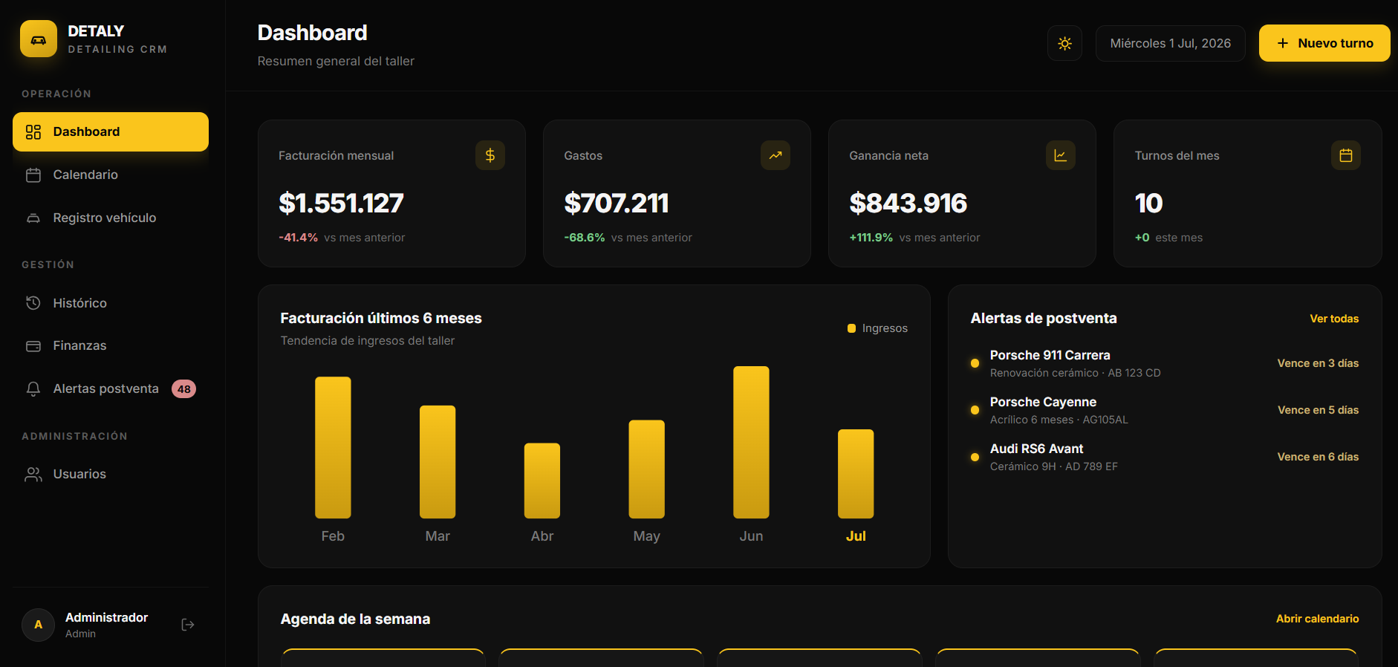Toggle light theme with sun icon
Viewport: 1398px width, 667px height.
point(1064,43)
